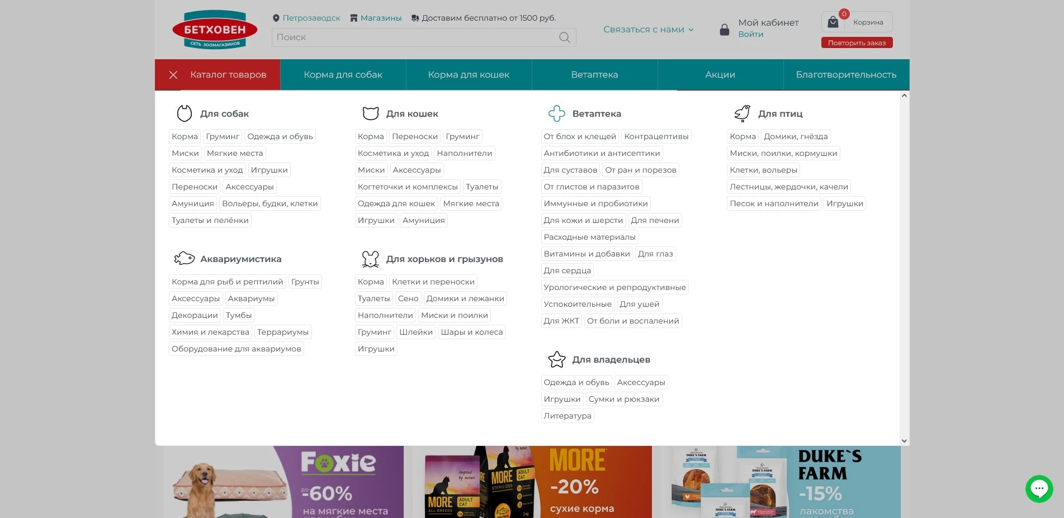Open the Корма для кошек menu tab
The width and height of the screenshot is (1064, 518).
pos(469,74)
